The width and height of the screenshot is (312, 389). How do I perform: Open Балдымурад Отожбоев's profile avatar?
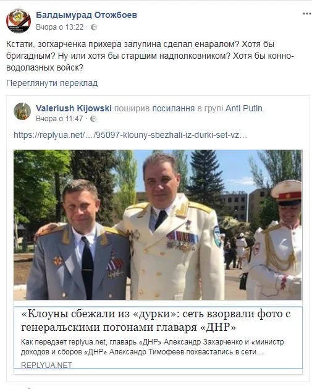pos(19,20)
